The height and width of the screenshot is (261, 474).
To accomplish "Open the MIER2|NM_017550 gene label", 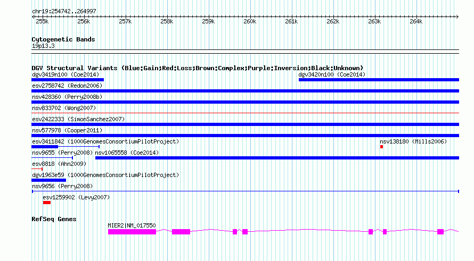I will pyautogui.click(x=132, y=225).
